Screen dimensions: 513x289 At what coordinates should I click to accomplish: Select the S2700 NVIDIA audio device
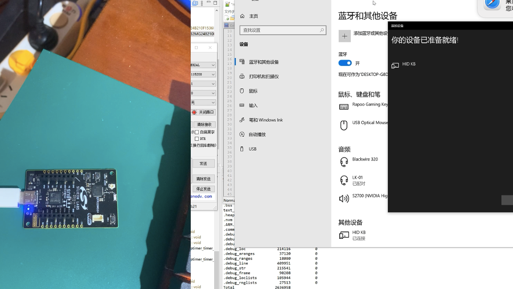[x=363, y=197]
